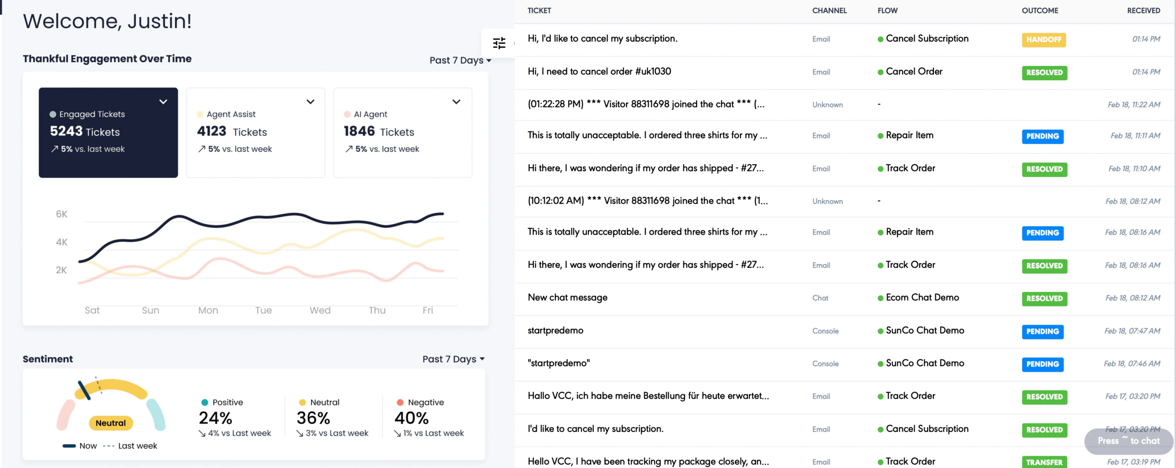
Task: Click received time Feb 17, 03:19 PM
Action: point(1133,462)
